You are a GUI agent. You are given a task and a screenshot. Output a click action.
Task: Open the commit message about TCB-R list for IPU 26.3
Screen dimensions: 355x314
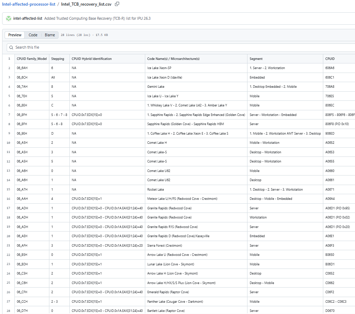click(97, 18)
